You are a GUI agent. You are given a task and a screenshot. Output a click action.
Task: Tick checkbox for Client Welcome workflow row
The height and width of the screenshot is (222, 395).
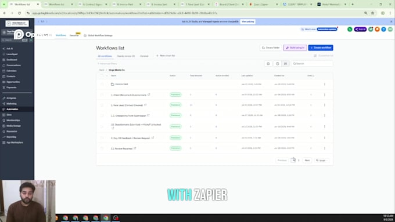[102, 95]
